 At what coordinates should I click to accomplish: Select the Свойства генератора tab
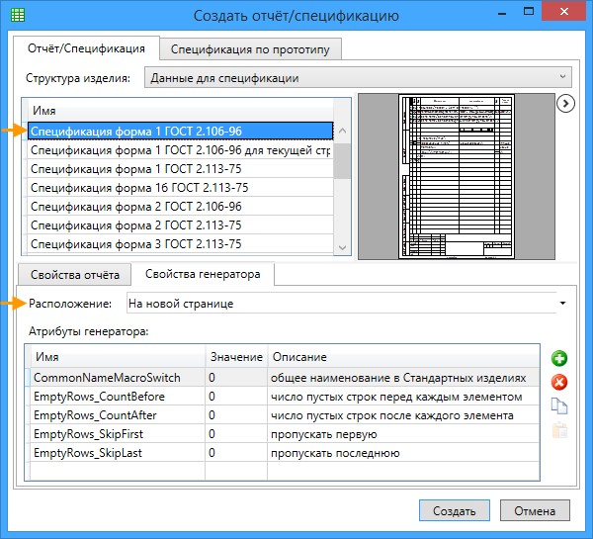203,274
